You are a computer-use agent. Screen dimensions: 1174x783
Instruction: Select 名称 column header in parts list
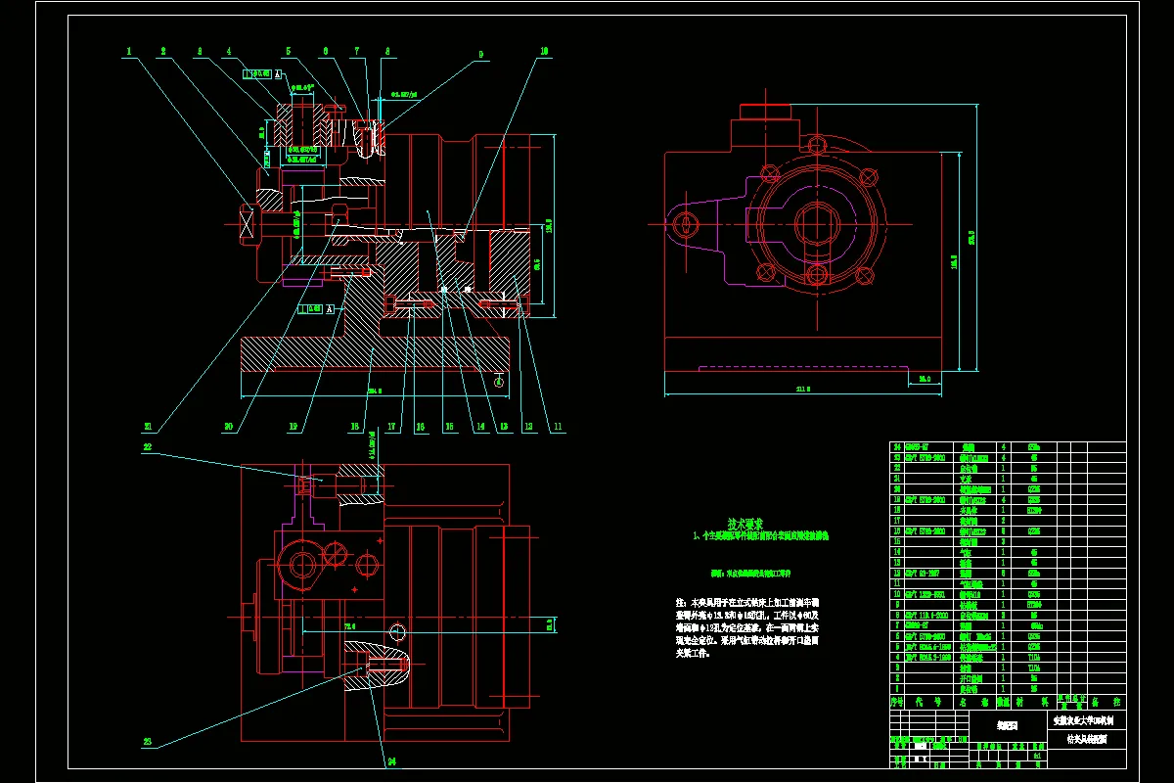tap(973, 702)
